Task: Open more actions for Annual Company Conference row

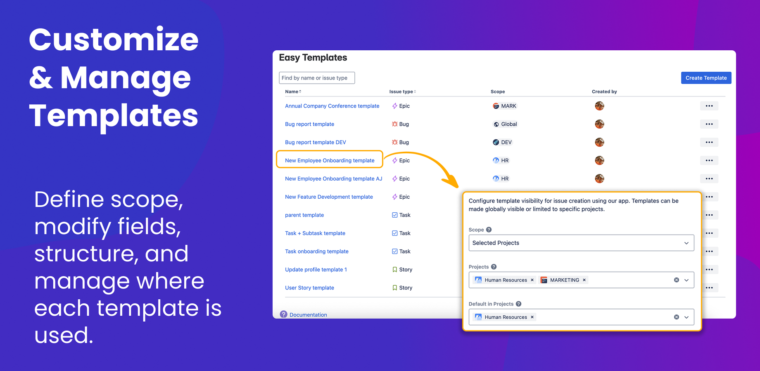Action: click(709, 106)
